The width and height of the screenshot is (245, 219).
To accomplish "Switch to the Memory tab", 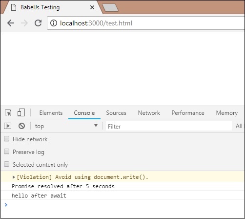I will (227, 113).
